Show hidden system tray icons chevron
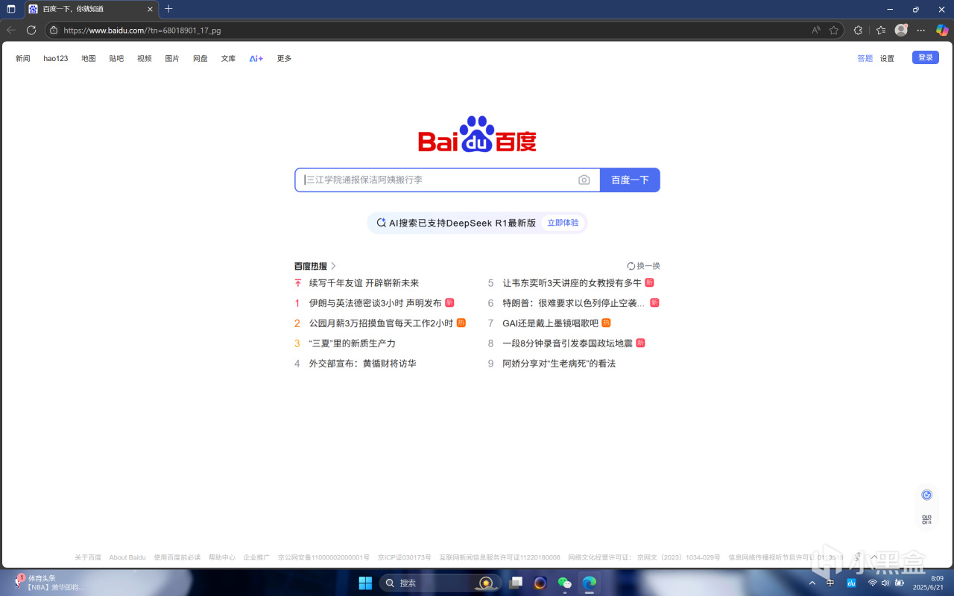 [x=812, y=583]
